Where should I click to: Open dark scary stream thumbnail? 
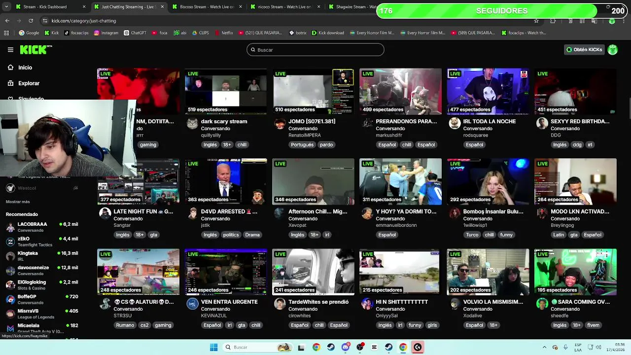tap(226, 91)
